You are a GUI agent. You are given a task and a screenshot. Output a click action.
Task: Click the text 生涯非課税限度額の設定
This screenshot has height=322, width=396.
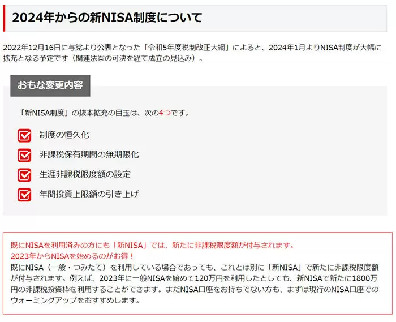pyautogui.click(x=85, y=174)
